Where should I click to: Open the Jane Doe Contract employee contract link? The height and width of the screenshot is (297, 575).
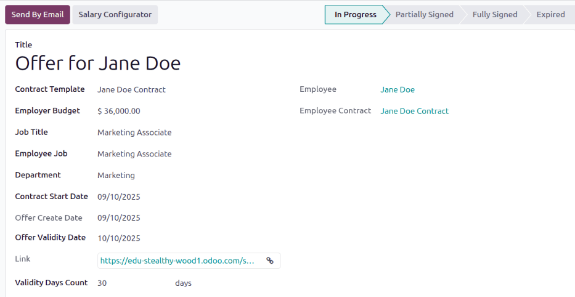tap(414, 112)
